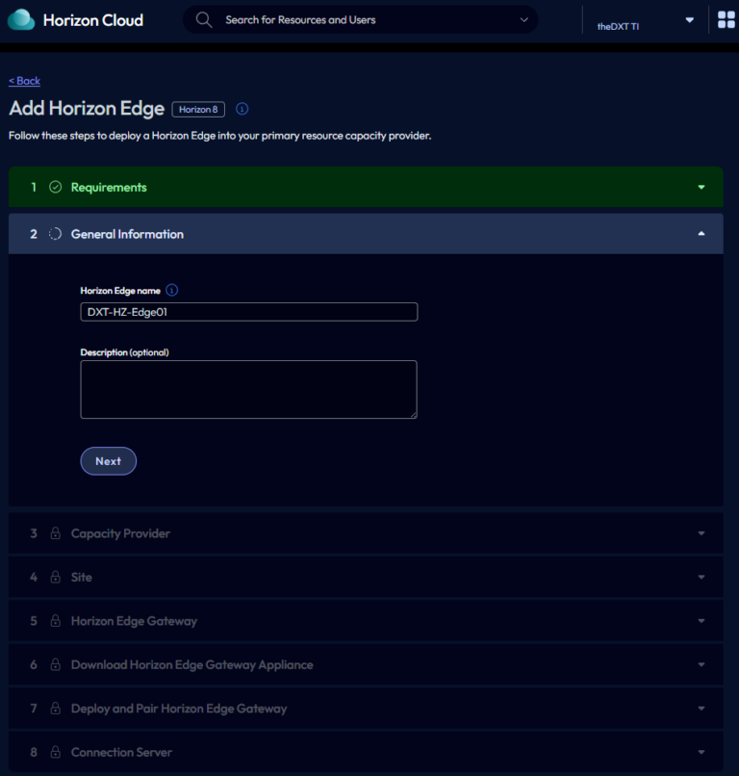Viewport: 739px width, 776px height.
Task: Click the 'Follow these steps' instruction text
Action: (x=220, y=136)
